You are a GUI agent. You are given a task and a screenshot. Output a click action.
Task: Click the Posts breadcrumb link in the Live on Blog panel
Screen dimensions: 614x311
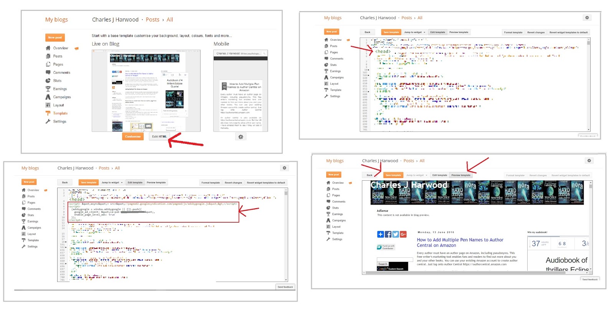click(x=152, y=20)
